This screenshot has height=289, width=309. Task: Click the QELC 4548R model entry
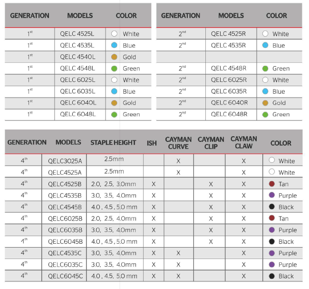pos(228,69)
